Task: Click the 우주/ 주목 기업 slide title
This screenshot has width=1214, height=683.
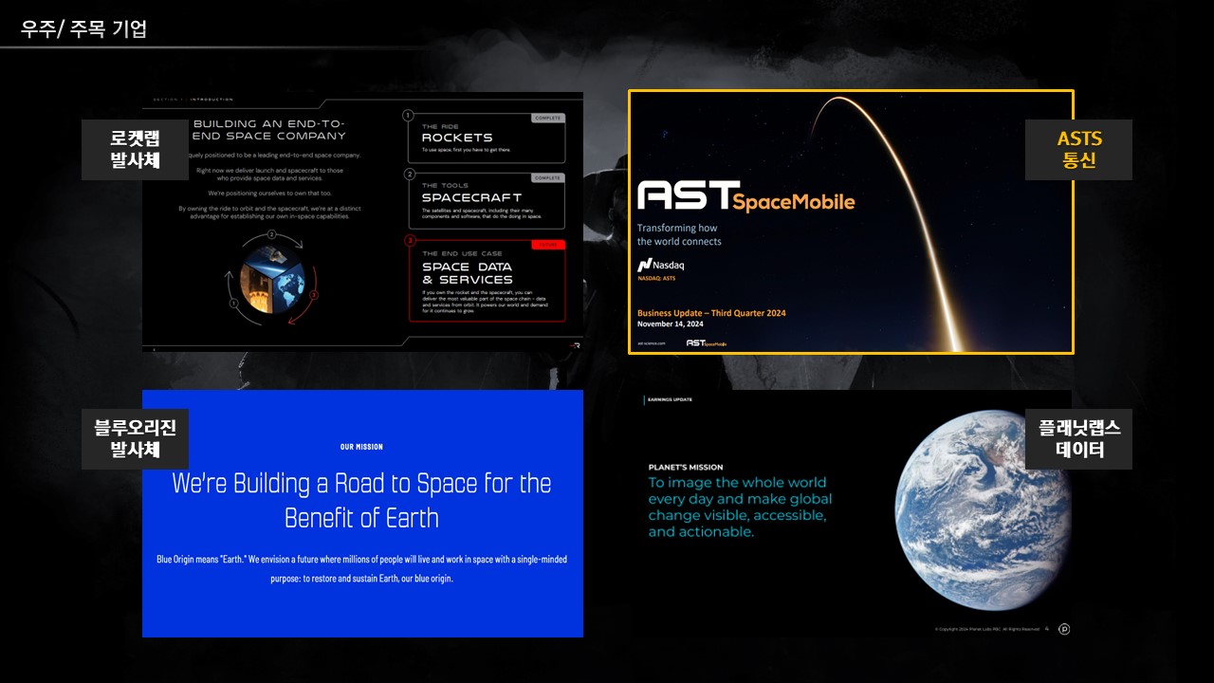Action: (83, 28)
